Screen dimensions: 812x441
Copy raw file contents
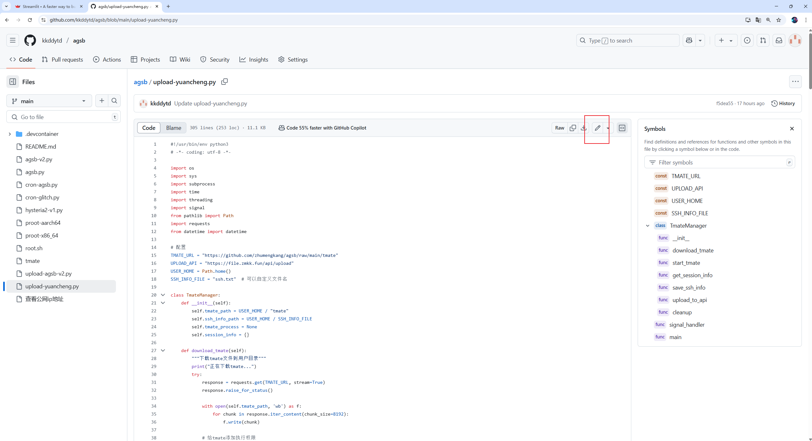tap(573, 128)
